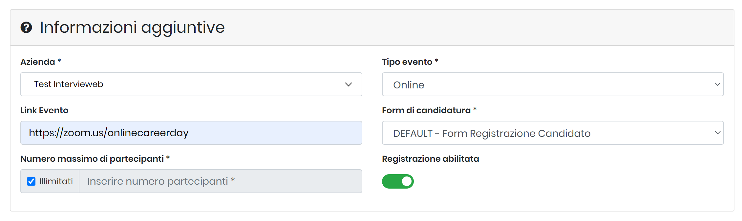This screenshot has height=221, width=742.
Task: Open the Azienda dropdown chevron
Action: click(x=349, y=84)
